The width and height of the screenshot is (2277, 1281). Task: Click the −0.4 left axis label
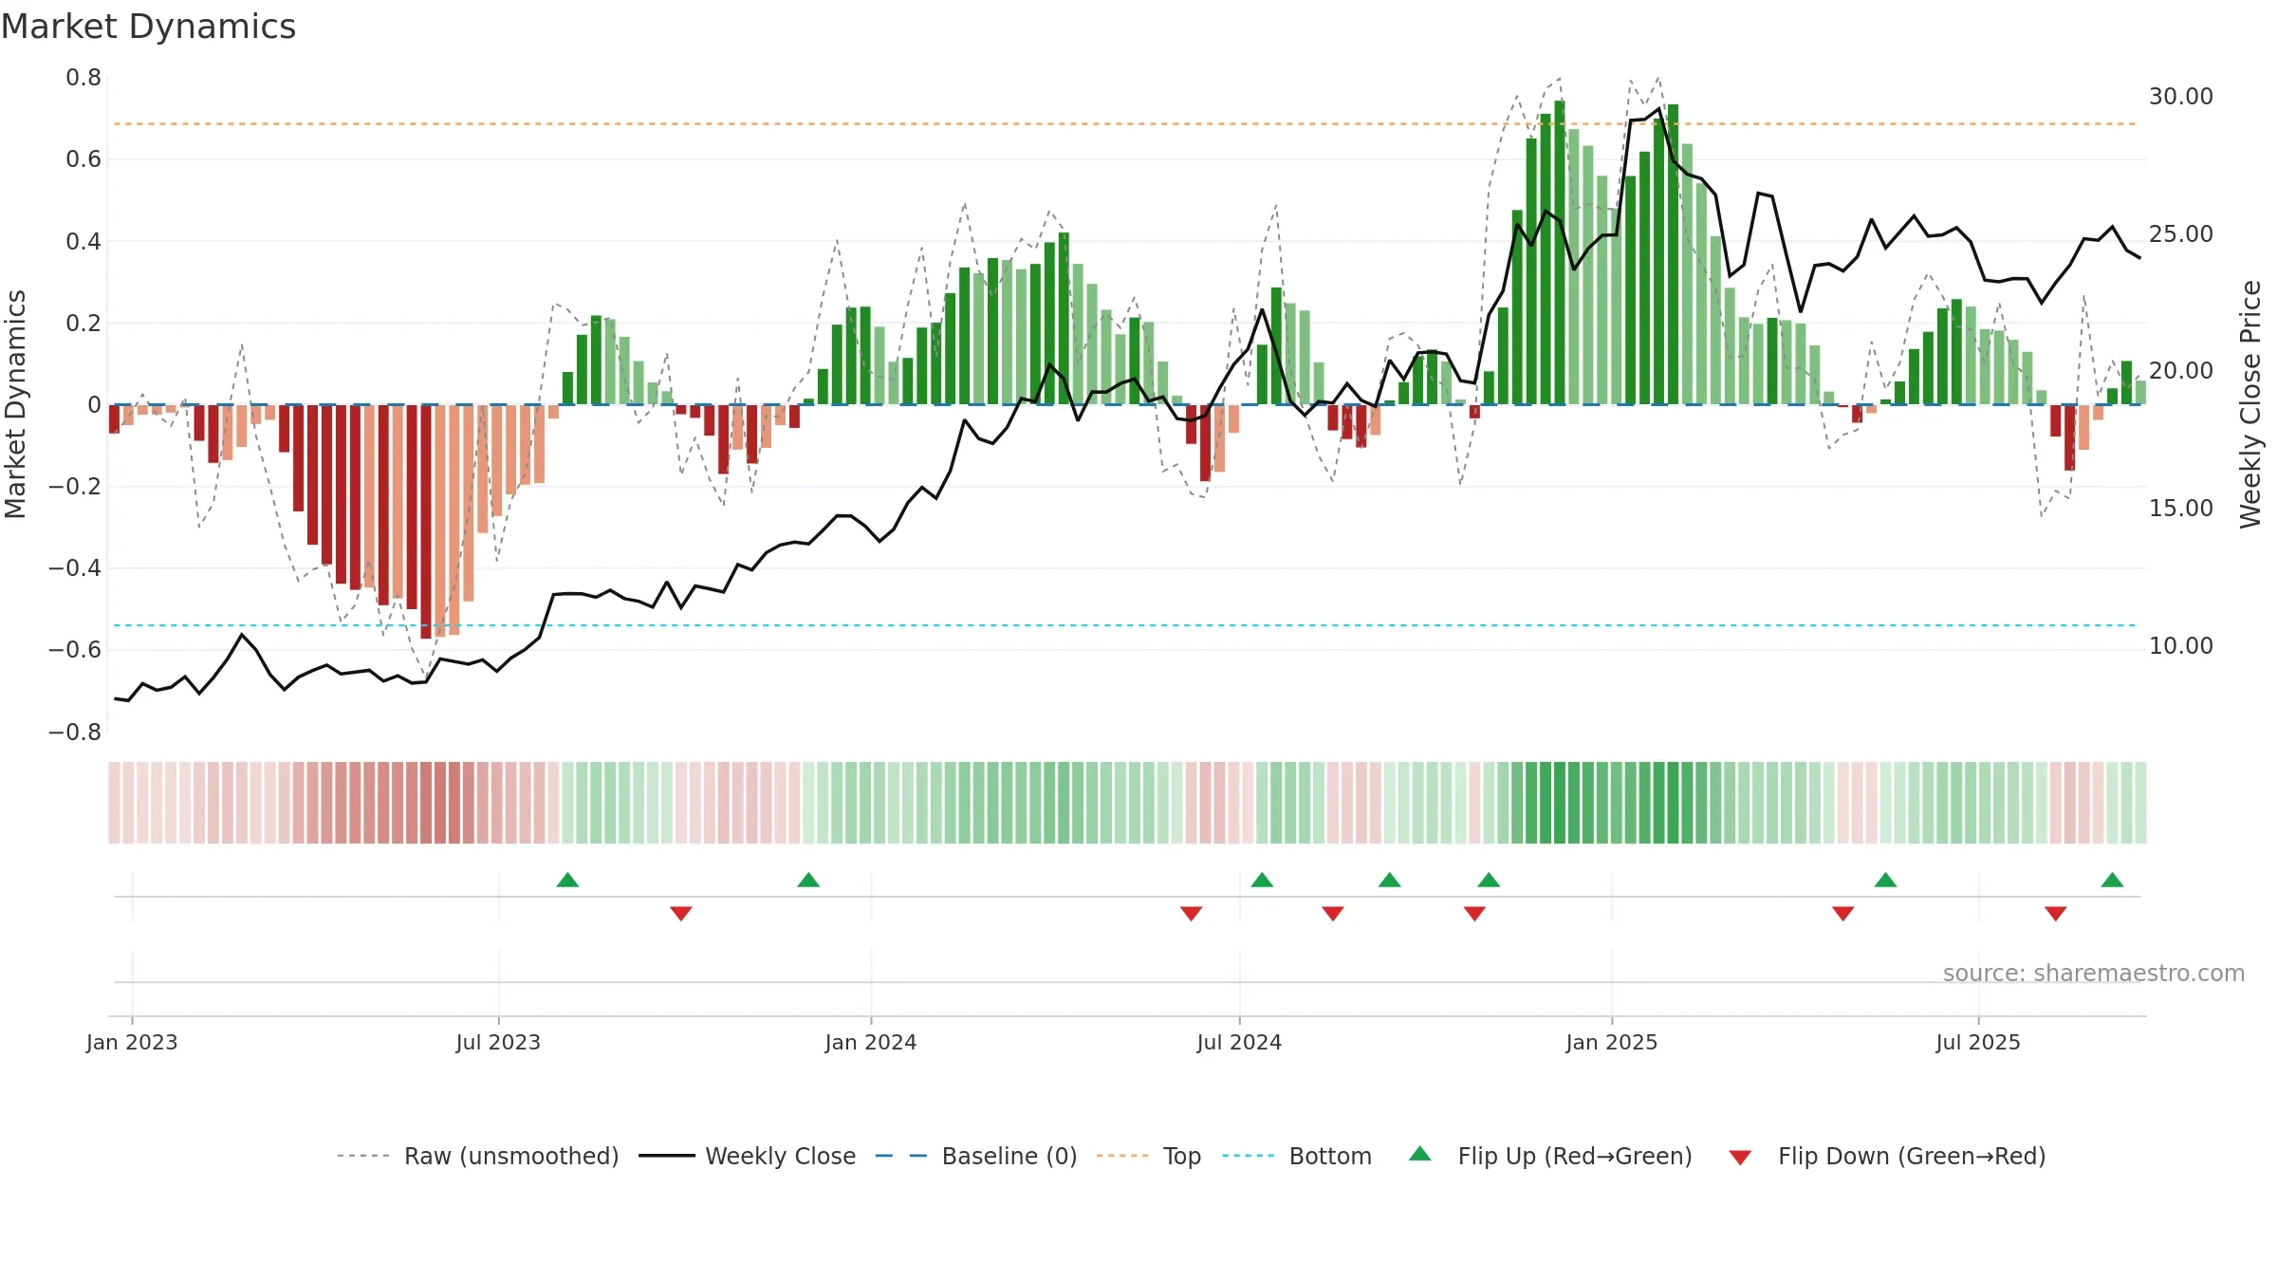pyautogui.click(x=75, y=568)
